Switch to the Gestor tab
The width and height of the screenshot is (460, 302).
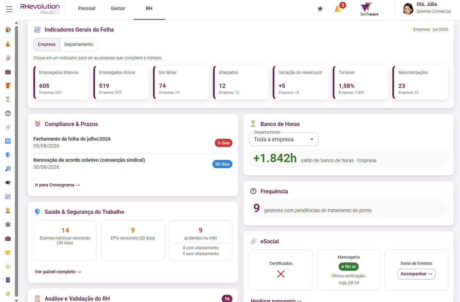click(118, 9)
